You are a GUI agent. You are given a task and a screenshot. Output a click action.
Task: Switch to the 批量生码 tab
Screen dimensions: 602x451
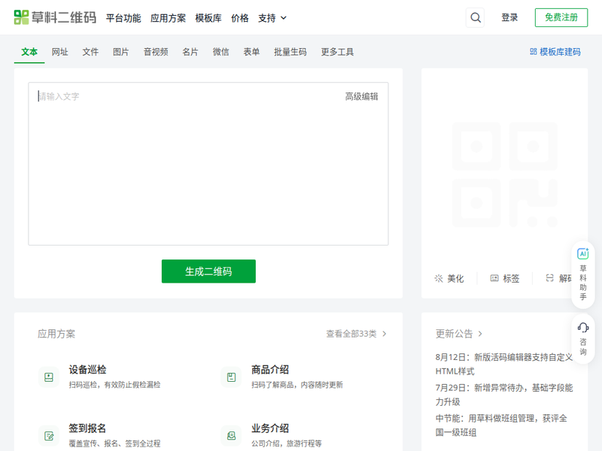coord(290,52)
